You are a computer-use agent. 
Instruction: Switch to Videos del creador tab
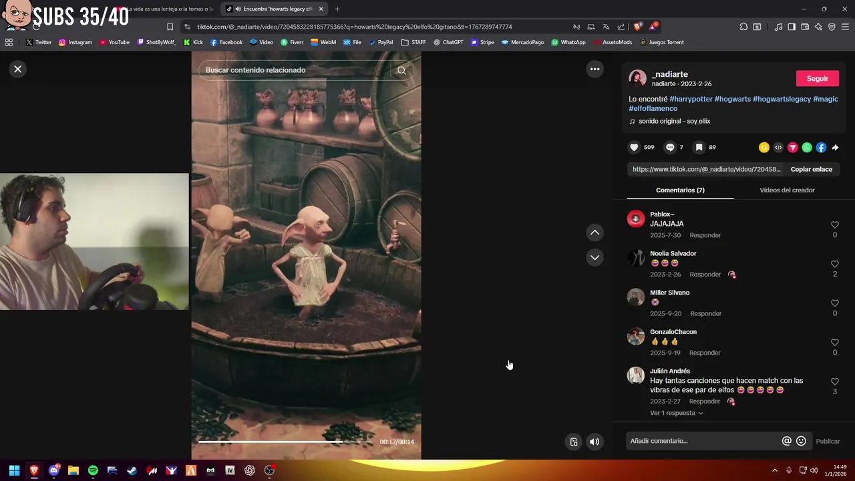coord(787,190)
